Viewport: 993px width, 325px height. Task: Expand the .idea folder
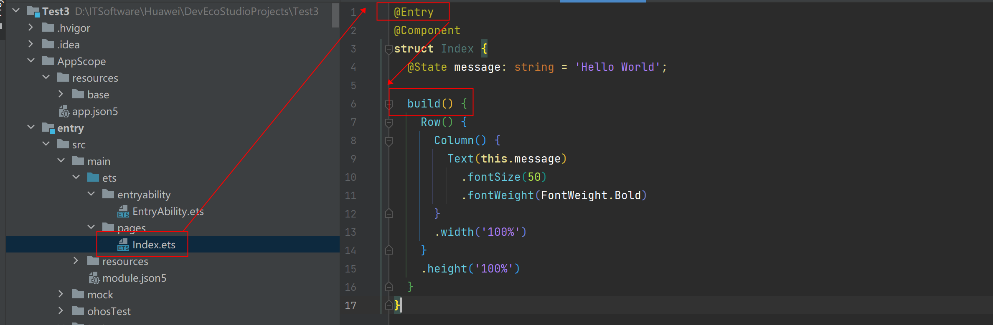click(x=30, y=44)
